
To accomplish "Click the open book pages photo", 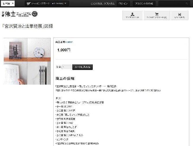I will click(15, 73).
